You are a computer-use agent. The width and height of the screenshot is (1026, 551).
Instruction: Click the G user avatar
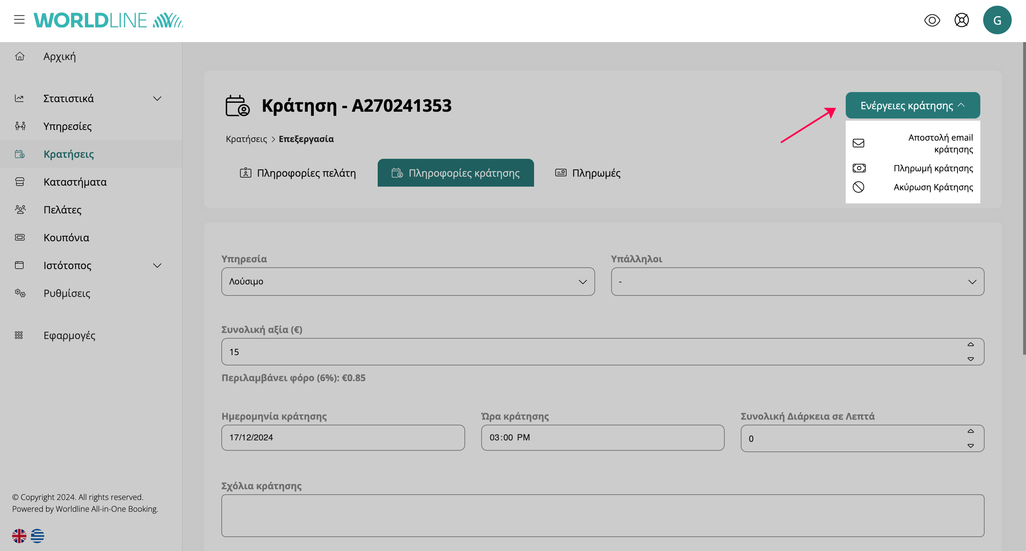(x=997, y=20)
